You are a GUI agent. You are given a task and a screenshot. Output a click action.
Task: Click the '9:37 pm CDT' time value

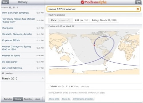81,20
